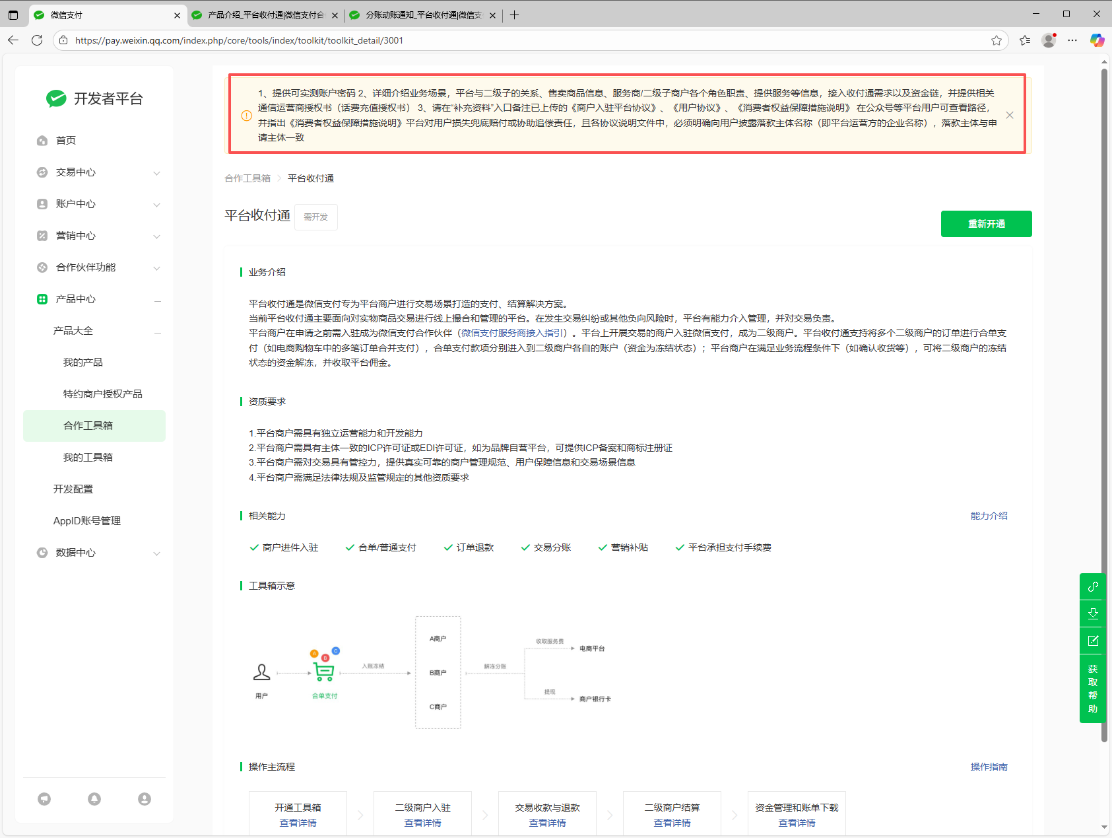
Task: Click 查看详情 under 二级商户入驻
Action: 422,823
